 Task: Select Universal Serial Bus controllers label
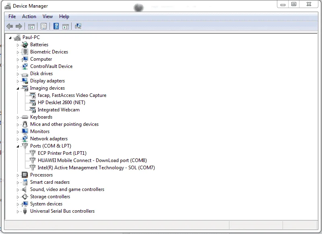tap(62, 211)
